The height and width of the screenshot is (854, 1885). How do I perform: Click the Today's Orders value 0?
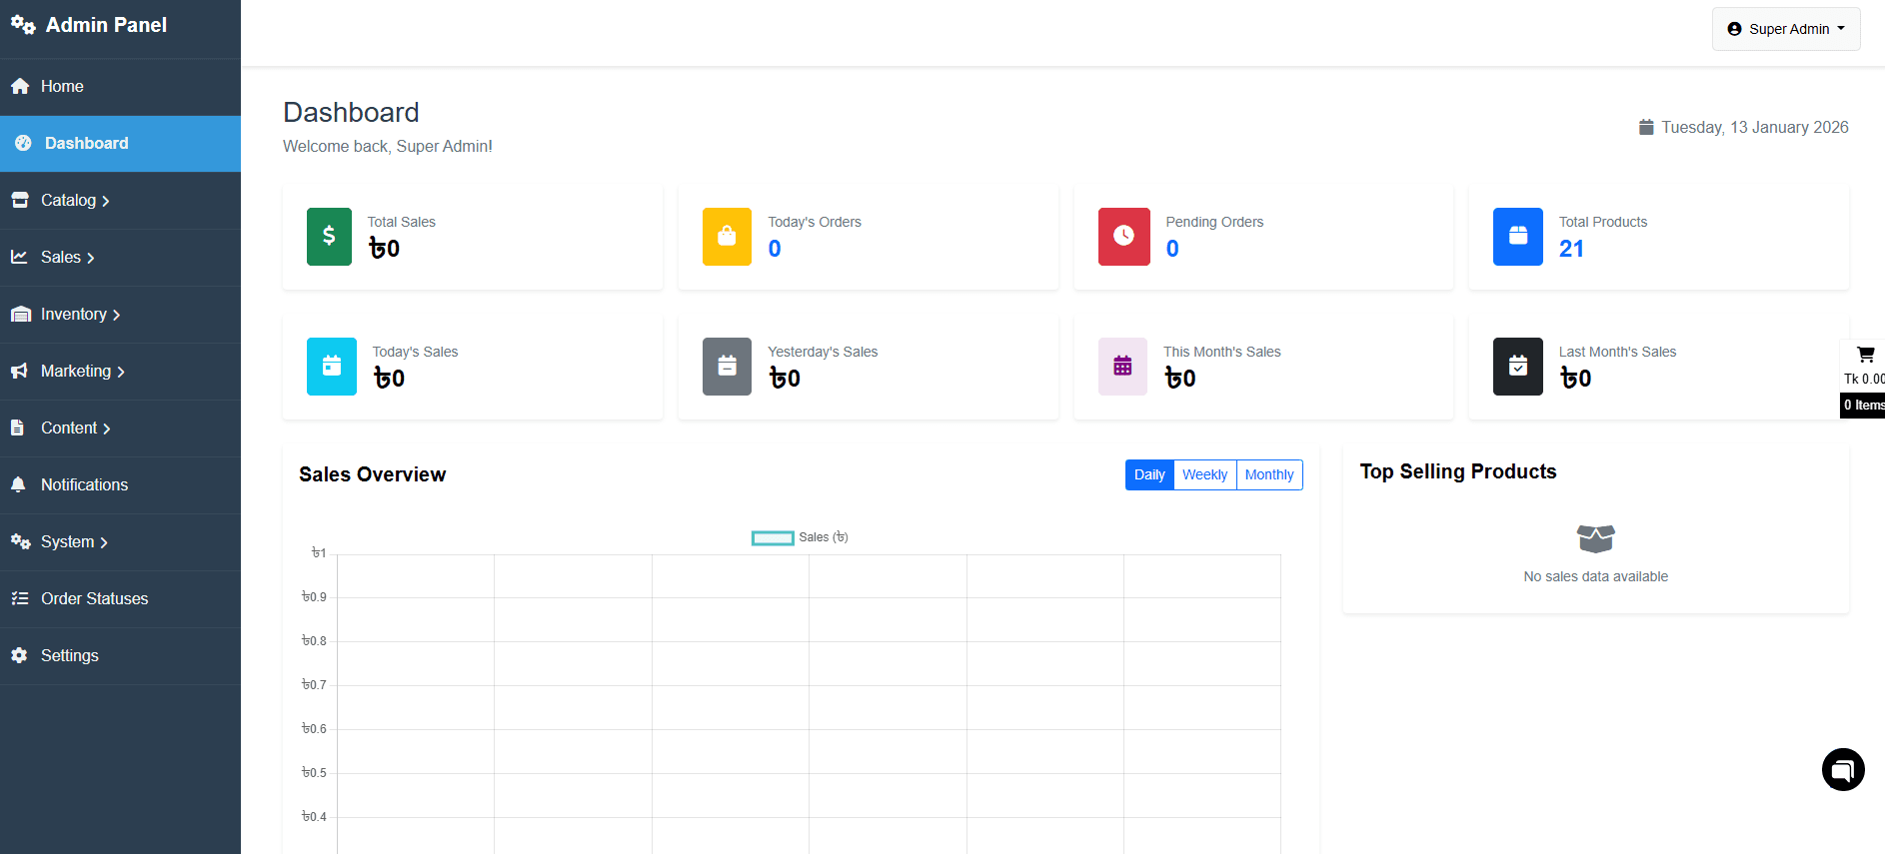click(x=775, y=249)
